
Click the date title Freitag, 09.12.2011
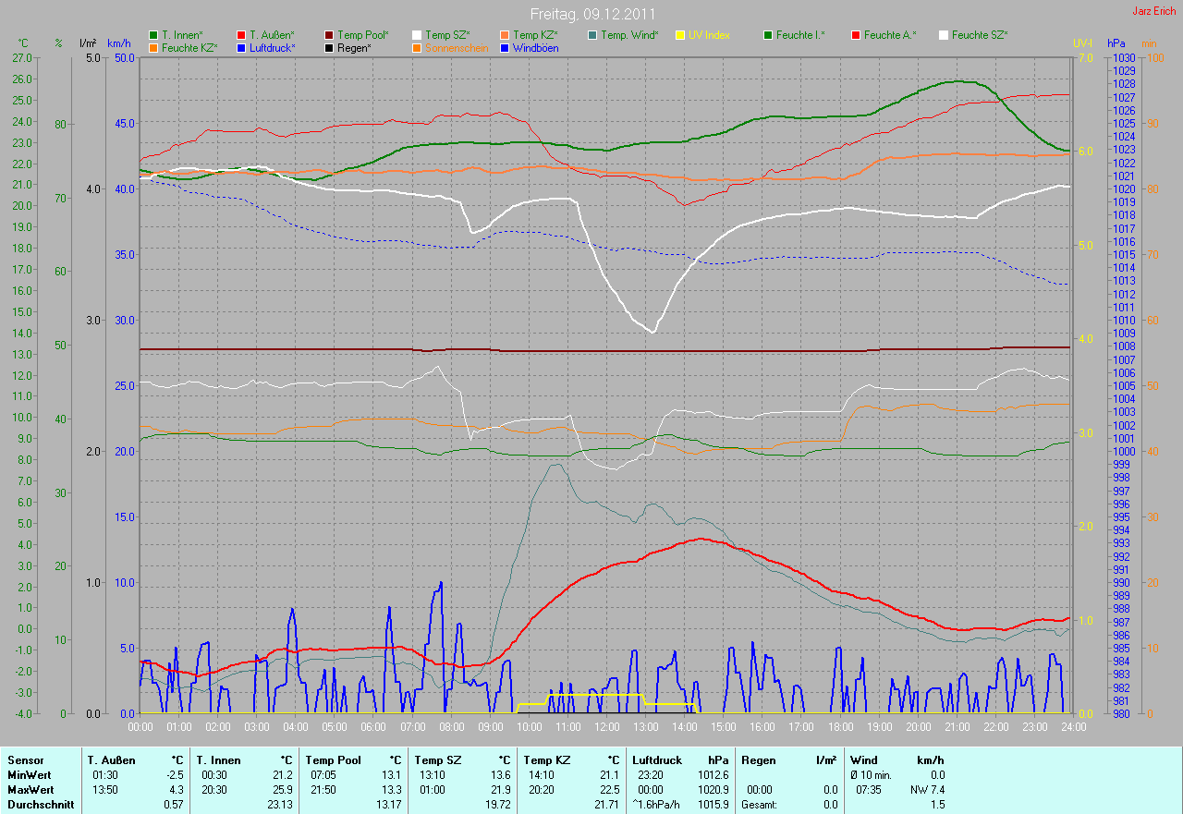pos(591,14)
